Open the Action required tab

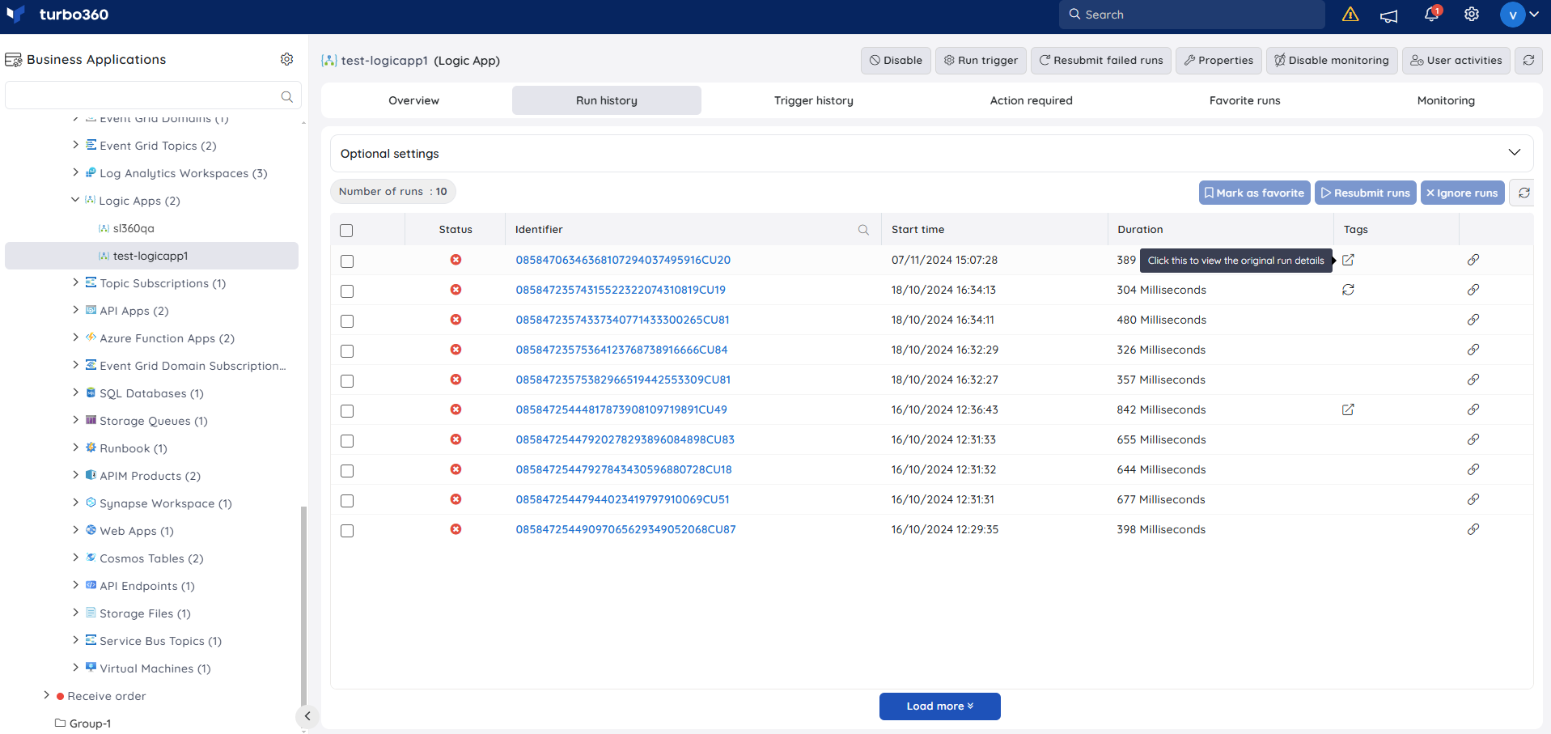click(x=1031, y=100)
